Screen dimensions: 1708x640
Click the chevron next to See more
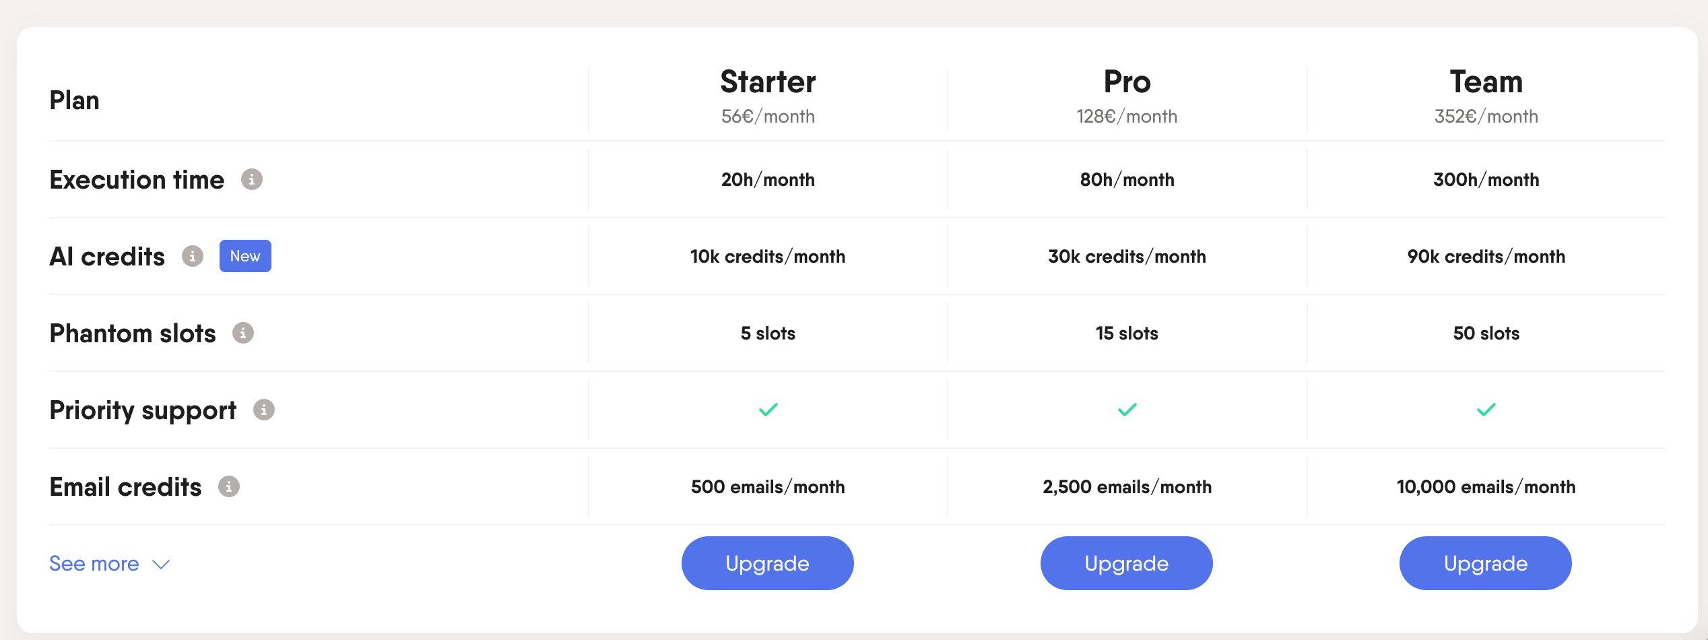(161, 565)
